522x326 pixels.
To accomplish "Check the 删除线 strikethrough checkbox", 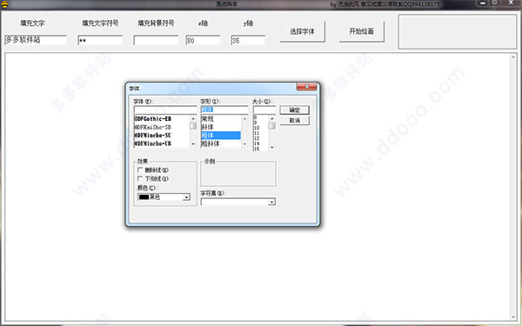I will click(140, 170).
